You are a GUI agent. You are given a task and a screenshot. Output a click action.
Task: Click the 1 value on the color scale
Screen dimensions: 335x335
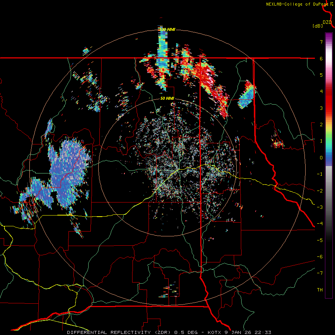point(321,141)
